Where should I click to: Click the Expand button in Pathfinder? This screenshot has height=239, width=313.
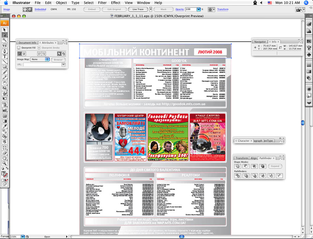[x=275, y=166]
